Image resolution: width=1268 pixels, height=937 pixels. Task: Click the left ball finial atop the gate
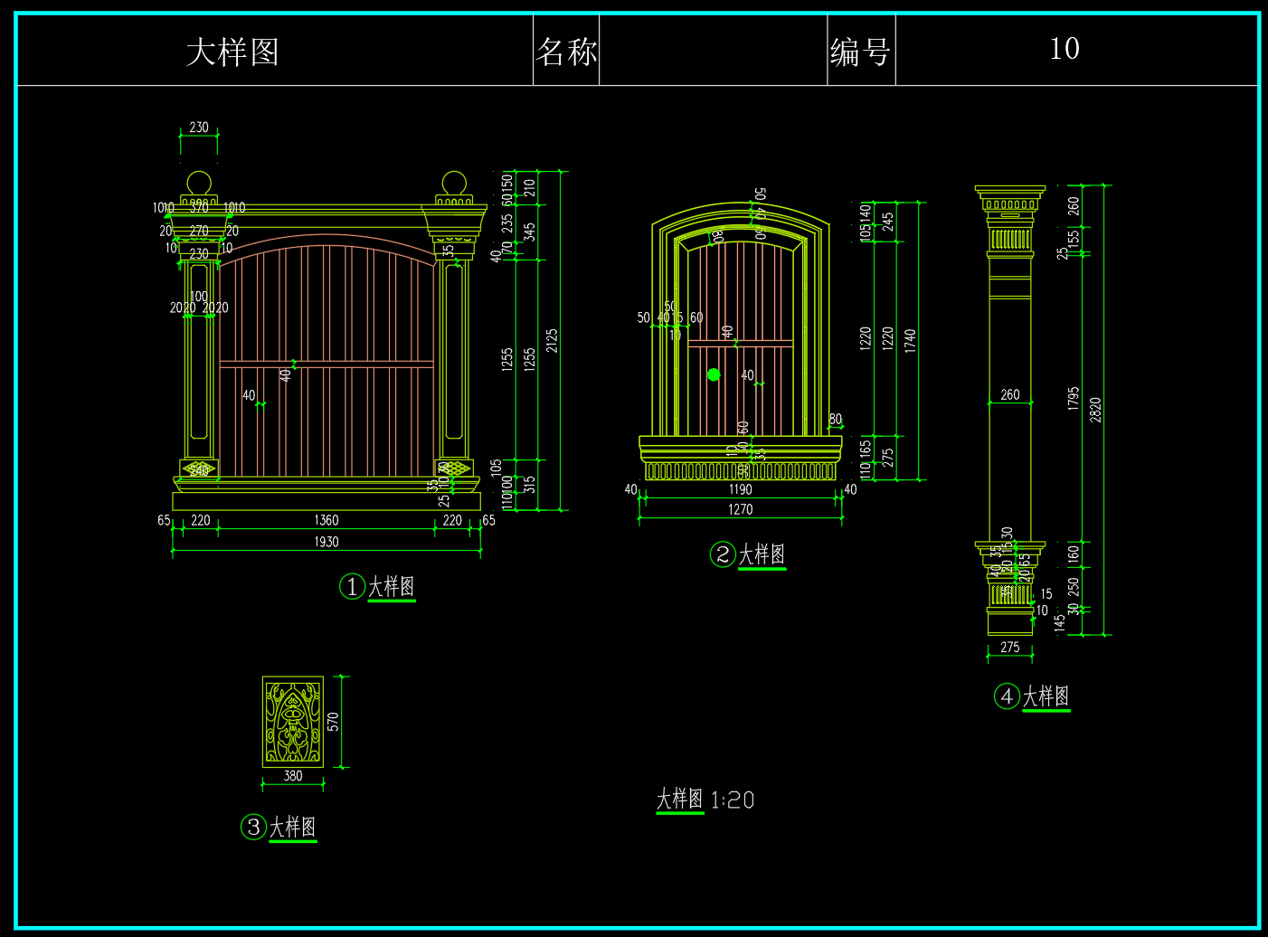tap(199, 183)
